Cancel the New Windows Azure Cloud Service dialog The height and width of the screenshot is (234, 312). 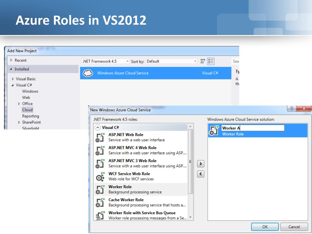coord(294,227)
